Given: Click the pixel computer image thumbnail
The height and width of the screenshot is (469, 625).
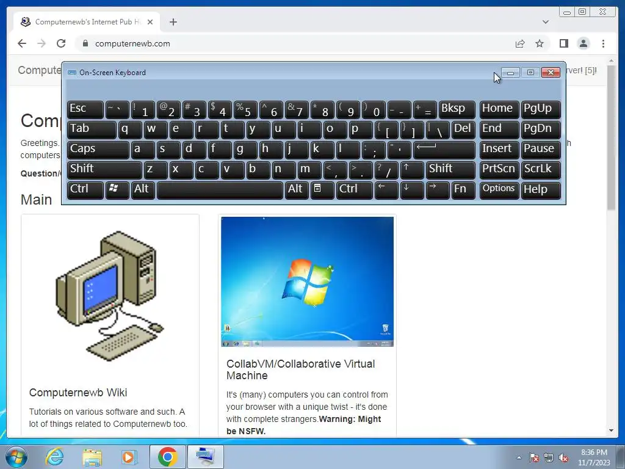Looking at the screenshot, I should point(110,295).
